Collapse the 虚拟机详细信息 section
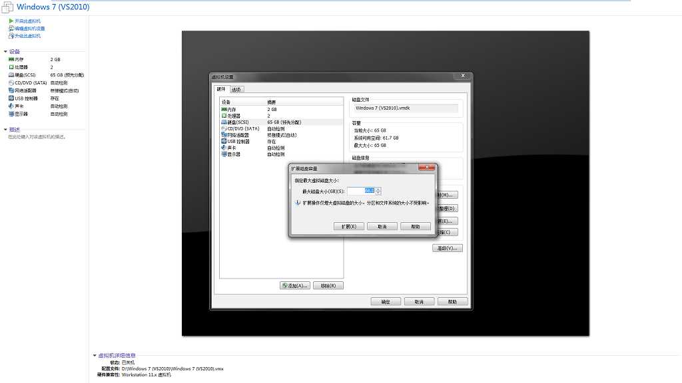The width and height of the screenshot is (682, 383). [x=95, y=355]
